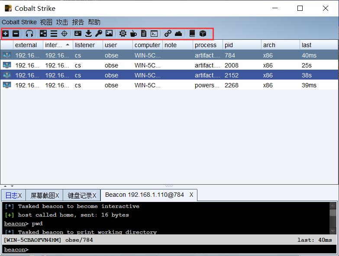The height and width of the screenshot is (256, 339).
Task: Switch to the pivot graph view icon
Action: tap(43, 33)
